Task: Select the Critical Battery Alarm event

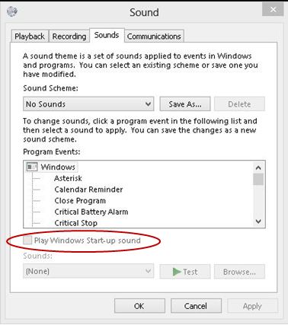Action: [x=91, y=212]
